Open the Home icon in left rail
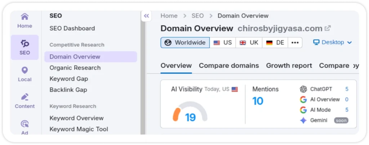369x145 pixels. [25, 17]
